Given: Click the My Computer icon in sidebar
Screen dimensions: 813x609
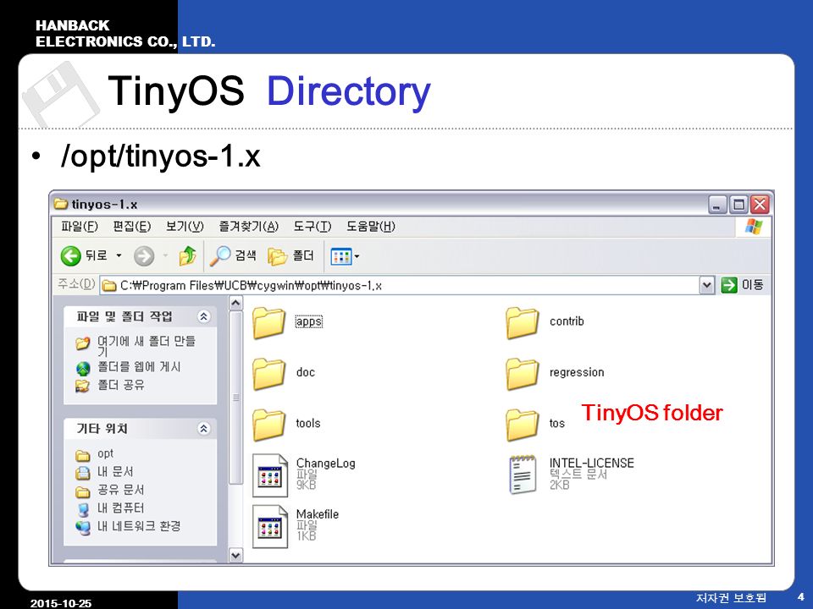Looking at the screenshot, I should pos(83,509).
